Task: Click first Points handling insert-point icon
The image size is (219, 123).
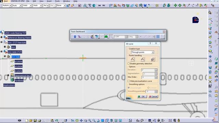Action: click(x=132, y=59)
